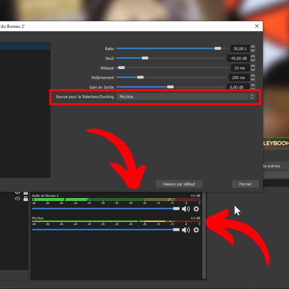Image resolution: width=289 pixels, height=289 pixels.
Task: Open the Sidechain/Ducking source dropdown
Action: click(186, 97)
